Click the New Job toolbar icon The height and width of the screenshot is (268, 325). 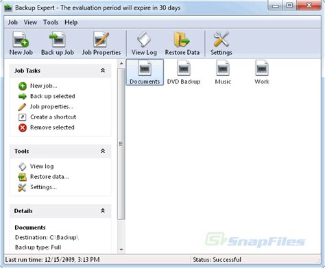pos(21,43)
